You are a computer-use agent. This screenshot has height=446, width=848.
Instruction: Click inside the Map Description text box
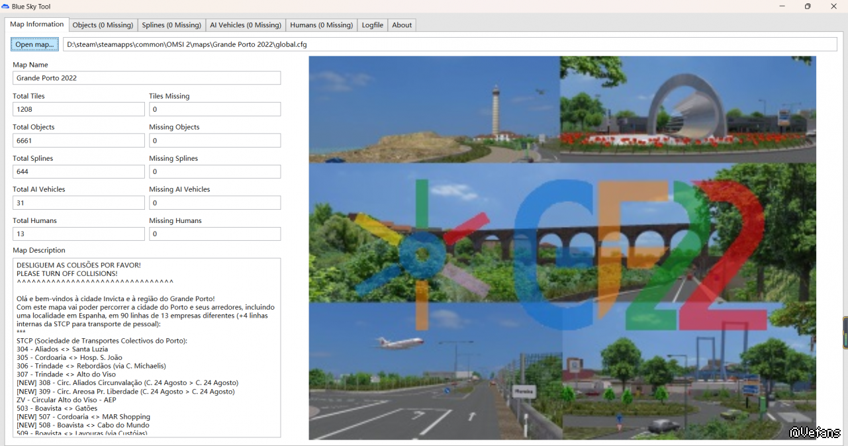click(146, 347)
